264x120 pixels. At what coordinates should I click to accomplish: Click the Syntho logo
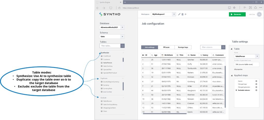pos(110,14)
